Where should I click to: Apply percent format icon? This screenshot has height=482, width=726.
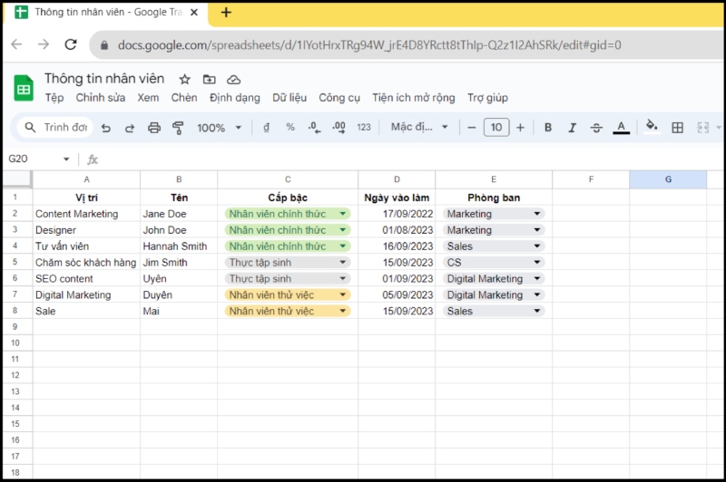290,127
